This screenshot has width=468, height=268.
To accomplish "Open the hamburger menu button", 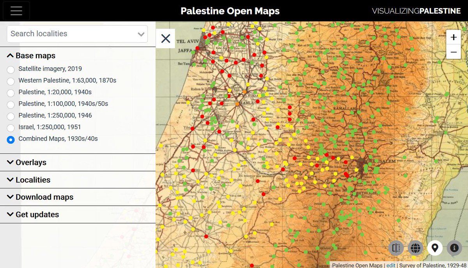I will pyautogui.click(x=16, y=11).
